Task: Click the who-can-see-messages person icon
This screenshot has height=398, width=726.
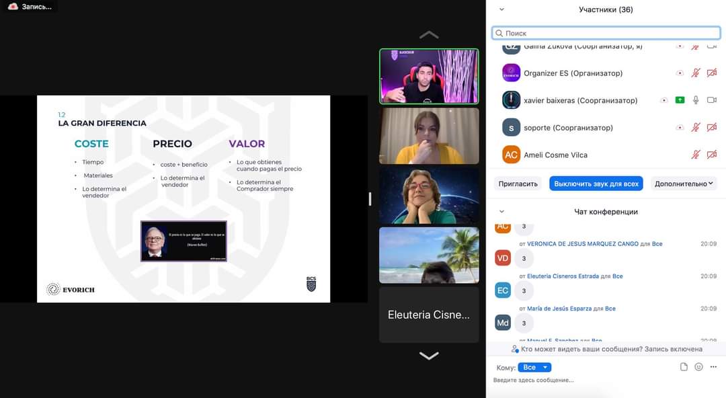Action: (x=515, y=349)
